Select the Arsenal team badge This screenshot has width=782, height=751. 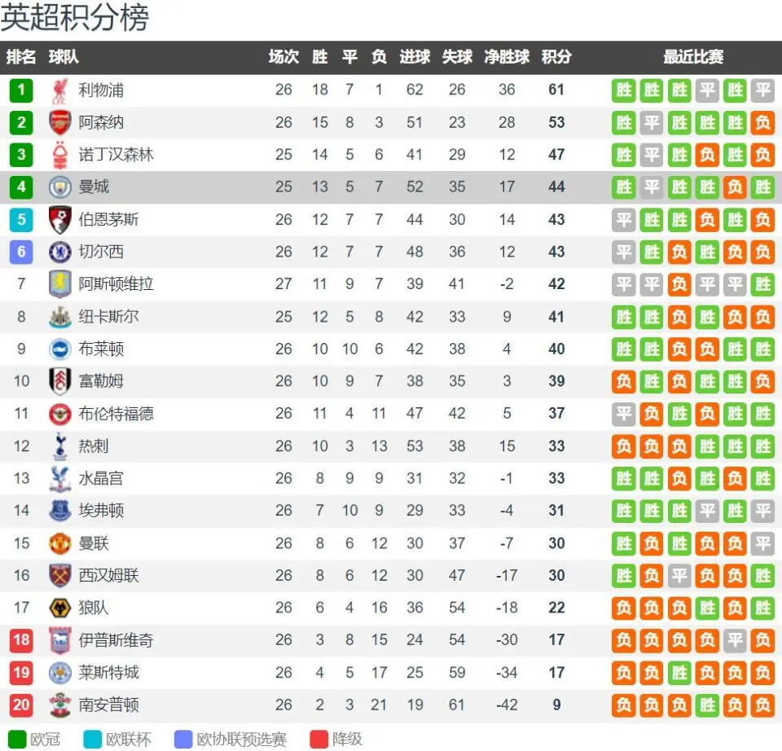click(x=59, y=123)
